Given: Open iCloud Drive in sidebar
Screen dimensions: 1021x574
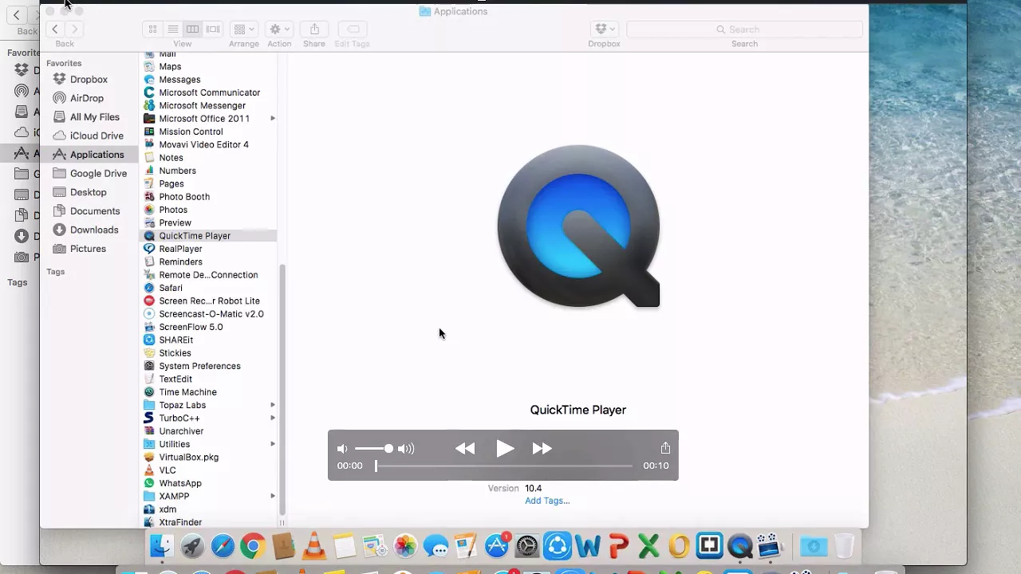Looking at the screenshot, I should (x=97, y=136).
